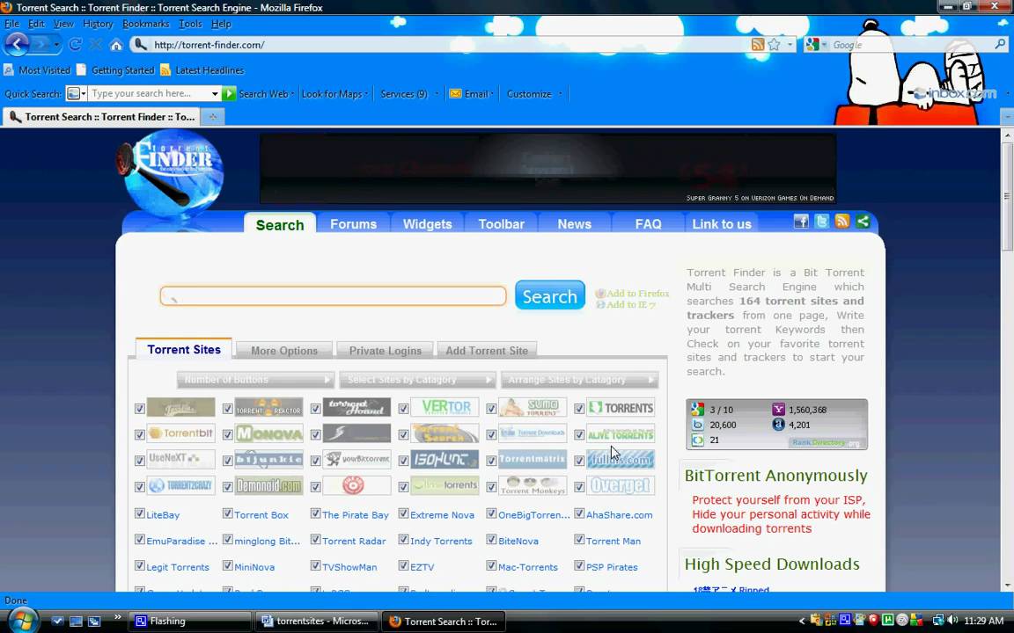The height and width of the screenshot is (633, 1014).
Task: Click the Torrent Reactor logo
Action: (269, 407)
